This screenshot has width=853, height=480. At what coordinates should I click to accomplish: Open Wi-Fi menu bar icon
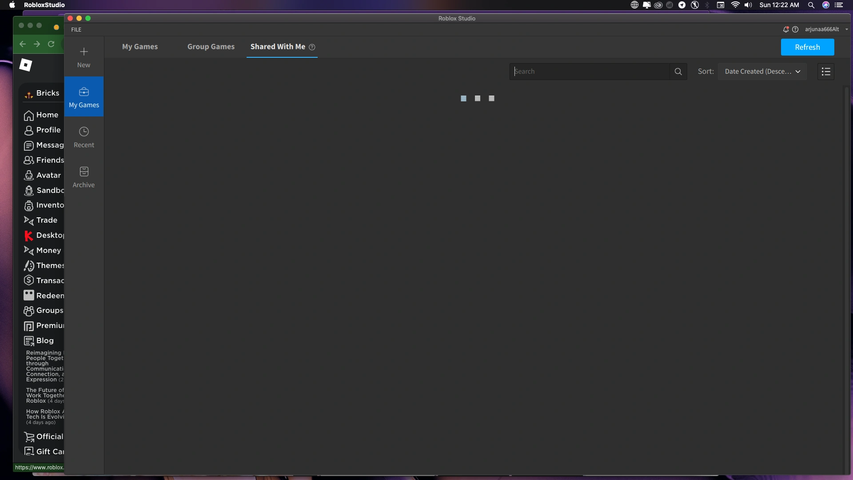tap(735, 5)
